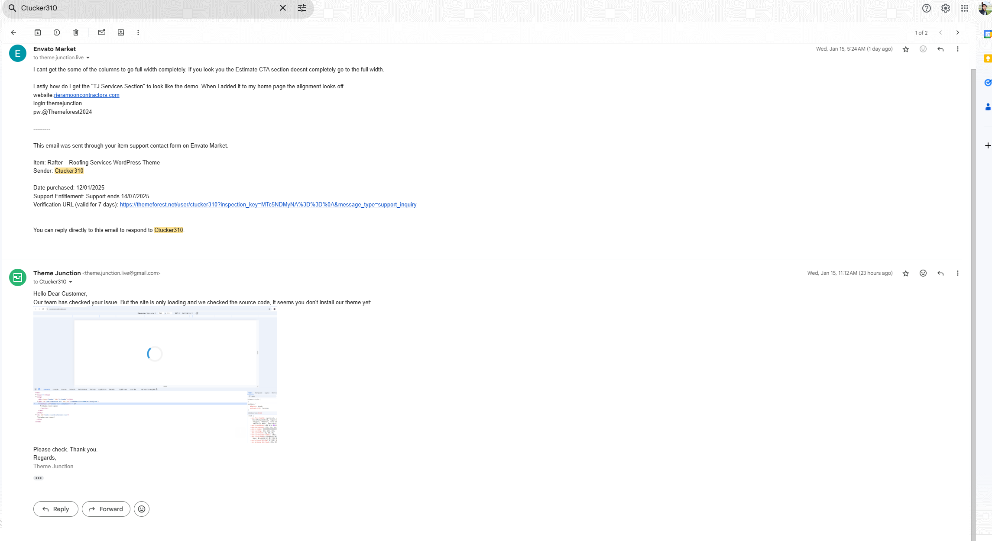Go back to search results

13,32
